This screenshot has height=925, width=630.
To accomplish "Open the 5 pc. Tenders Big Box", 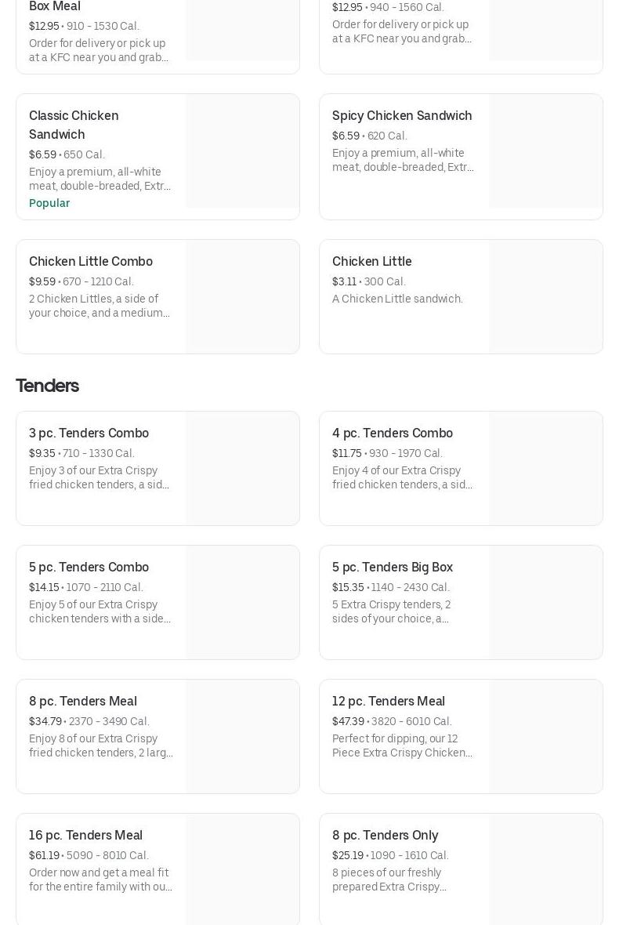I will pos(393,568).
